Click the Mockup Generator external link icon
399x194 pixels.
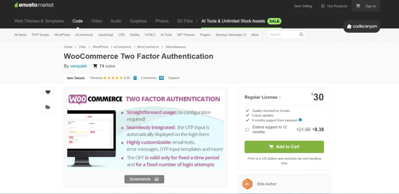point(245,35)
